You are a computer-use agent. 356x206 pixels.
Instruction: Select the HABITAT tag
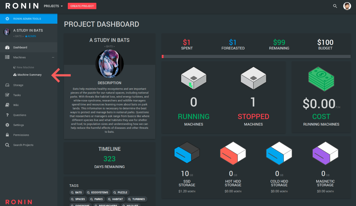(x=116, y=199)
